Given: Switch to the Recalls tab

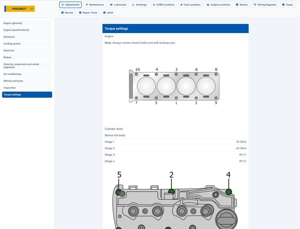Looking at the screenshot, I should coord(67,13).
